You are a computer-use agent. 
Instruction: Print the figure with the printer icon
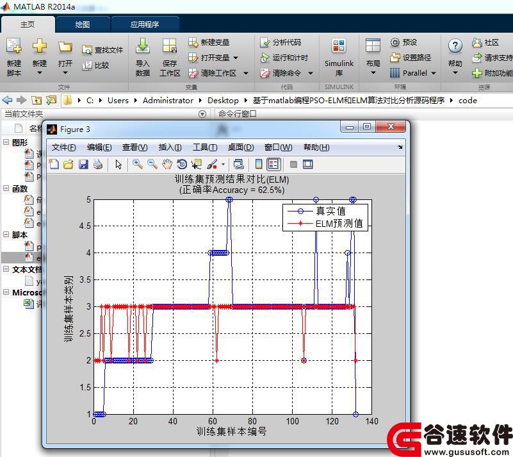click(98, 164)
